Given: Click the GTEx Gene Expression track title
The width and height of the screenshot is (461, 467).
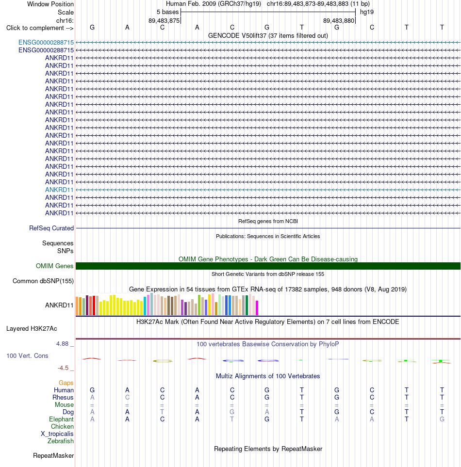Looking at the screenshot, I should tap(267, 289).
